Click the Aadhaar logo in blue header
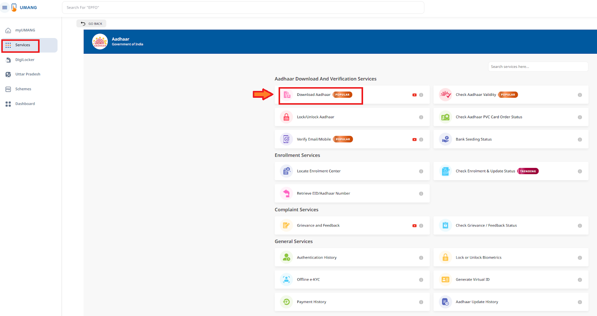 pos(100,42)
